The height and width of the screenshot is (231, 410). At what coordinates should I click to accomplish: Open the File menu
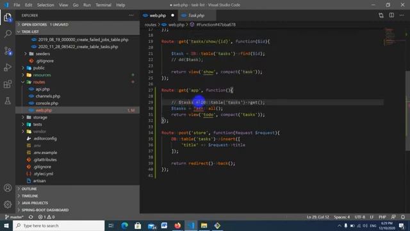pos(17,5)
